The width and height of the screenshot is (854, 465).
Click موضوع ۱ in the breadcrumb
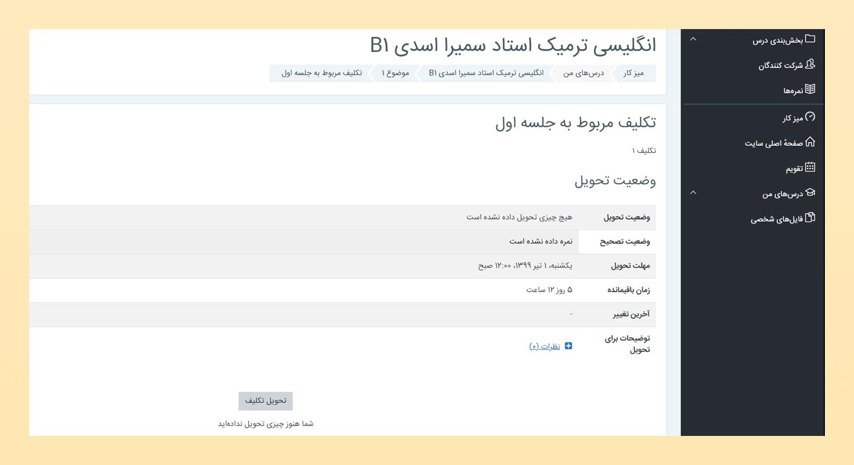pos(395,73)
